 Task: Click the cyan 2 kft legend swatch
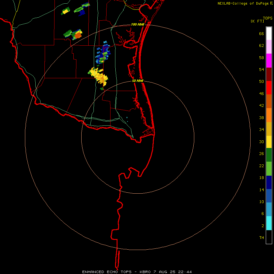point(269,223)
